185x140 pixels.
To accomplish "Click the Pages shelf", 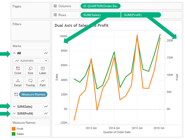I will (x=30, y=10).
